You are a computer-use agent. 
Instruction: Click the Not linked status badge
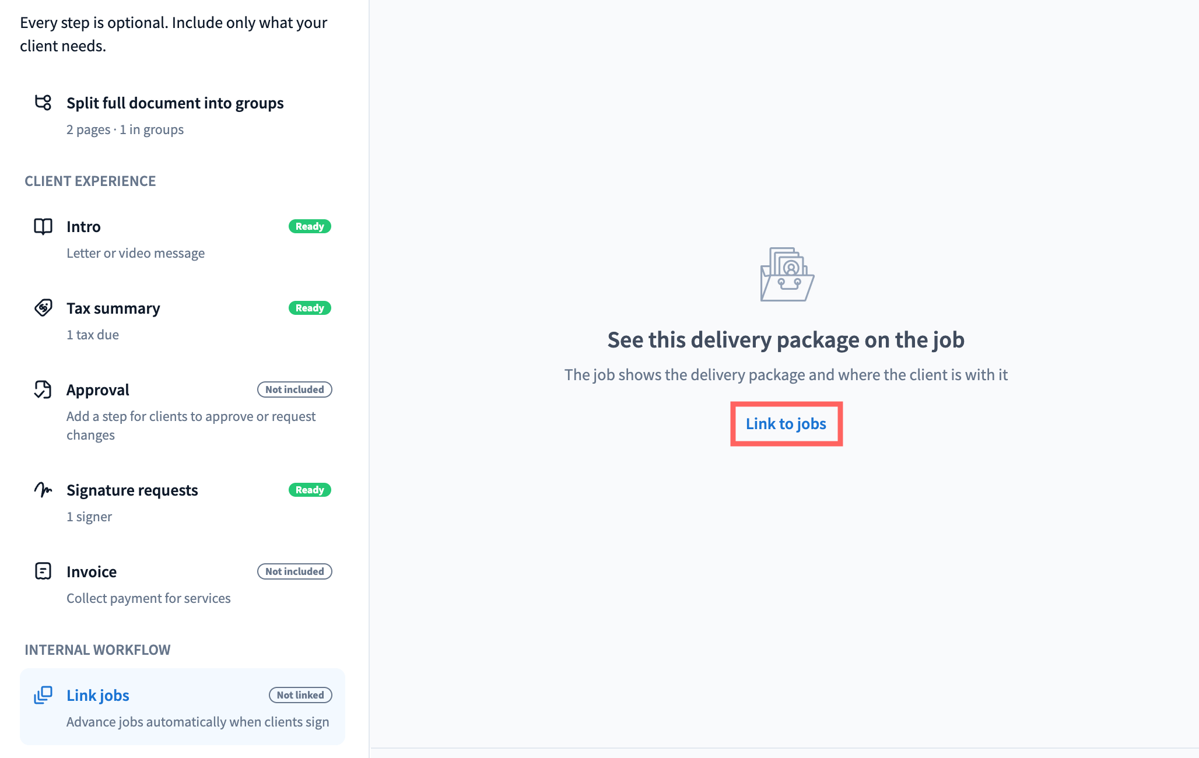tap(300, 695)
